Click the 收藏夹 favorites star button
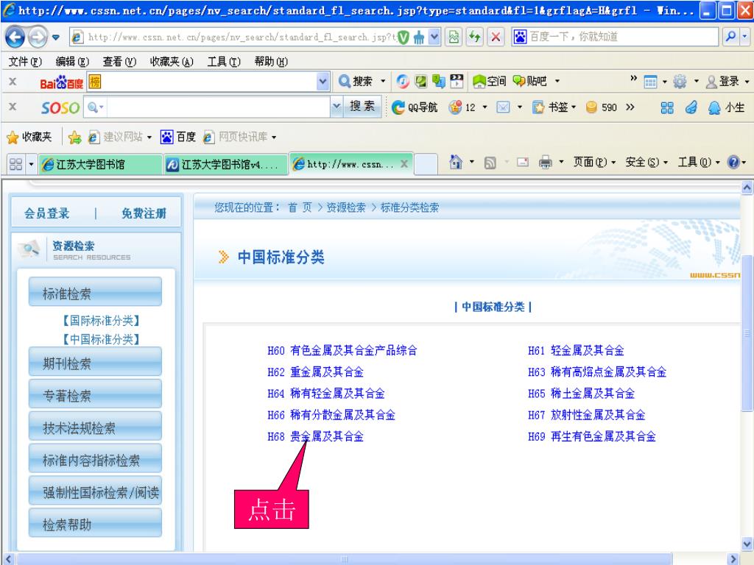The height and width of the screenshot is (565, 754). click(29, 137)
